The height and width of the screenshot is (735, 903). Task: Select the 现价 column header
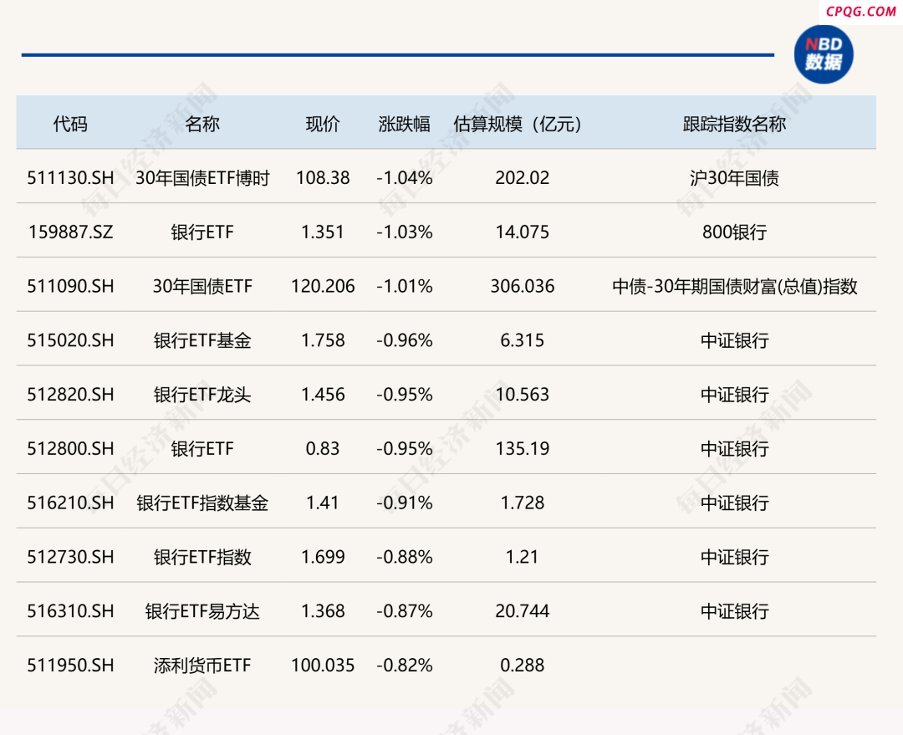323,124
